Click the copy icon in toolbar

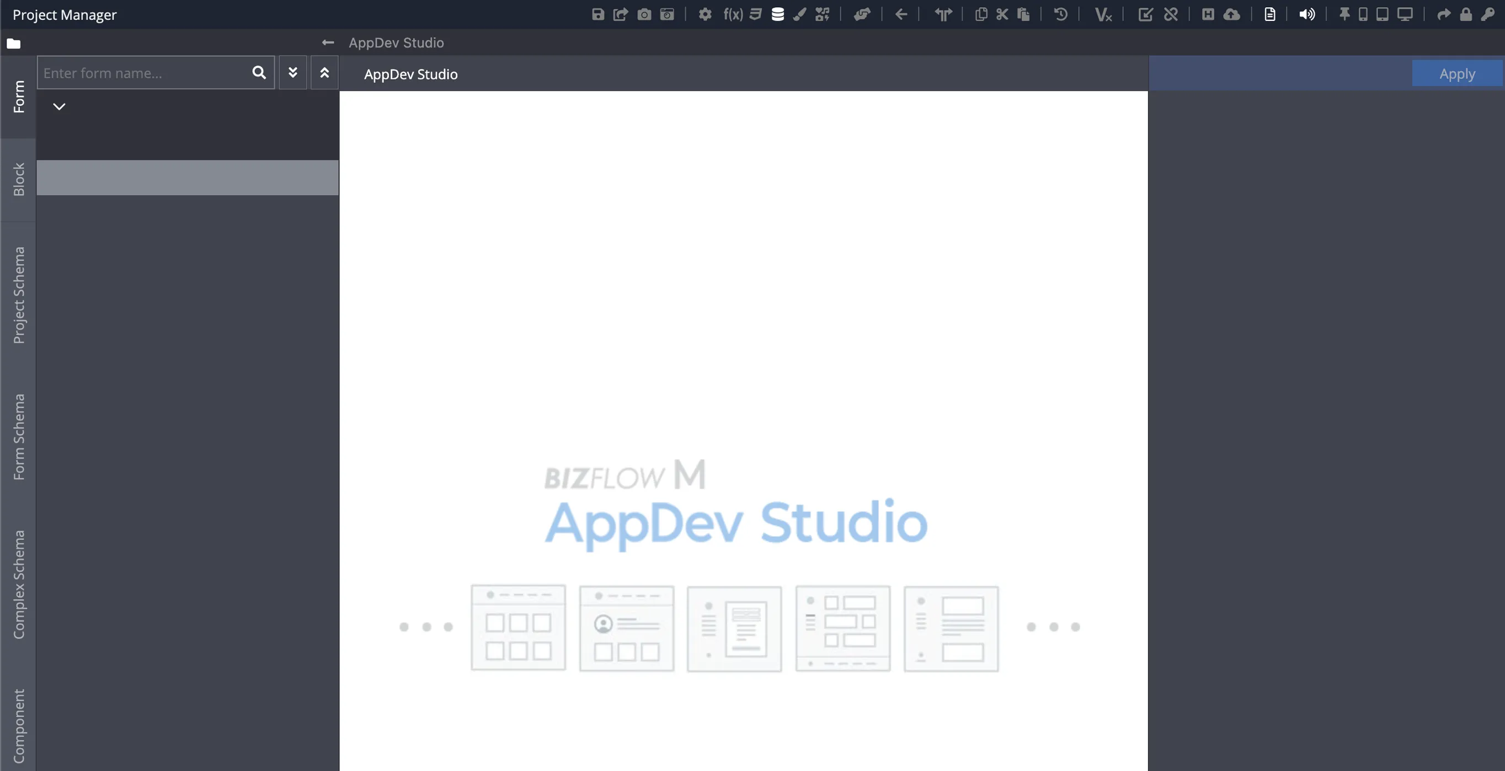pyautogui.click(x=981, y=14)
